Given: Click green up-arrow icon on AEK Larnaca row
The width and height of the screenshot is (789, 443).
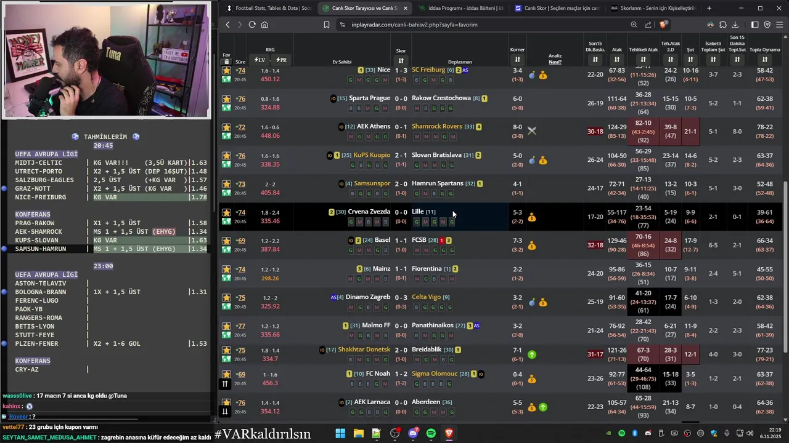Looking at the screenshot, I should click(543, 407).
